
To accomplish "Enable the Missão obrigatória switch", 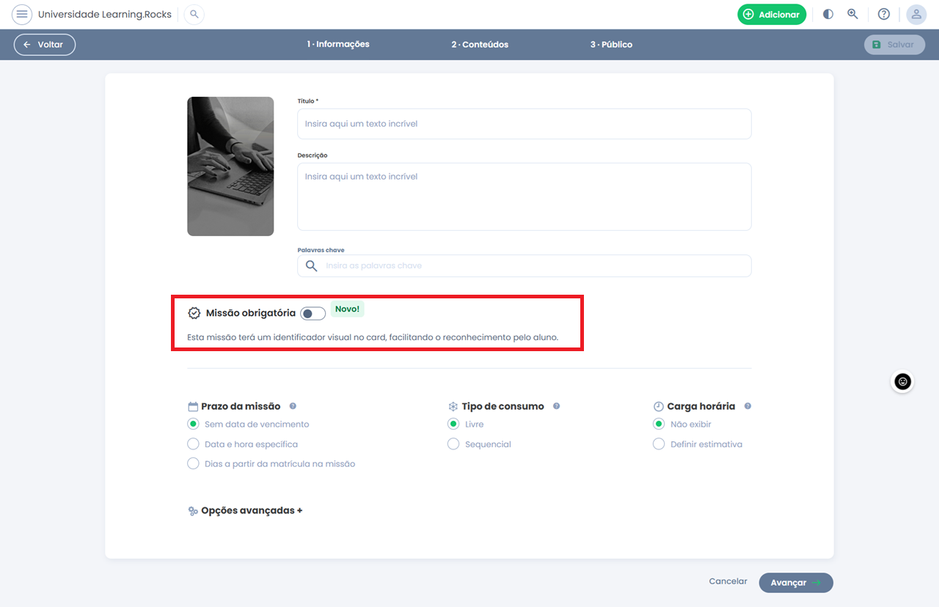I will click(313, 314).
